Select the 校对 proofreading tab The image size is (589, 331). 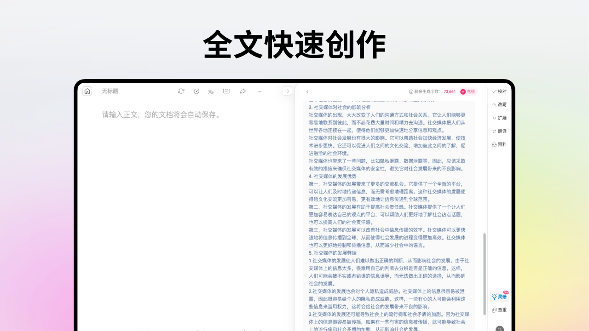click(499, 91)
